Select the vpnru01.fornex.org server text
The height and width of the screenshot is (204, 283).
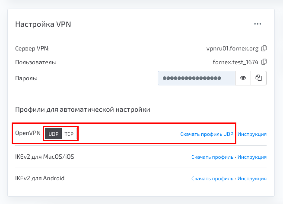[x=232, y=48]
